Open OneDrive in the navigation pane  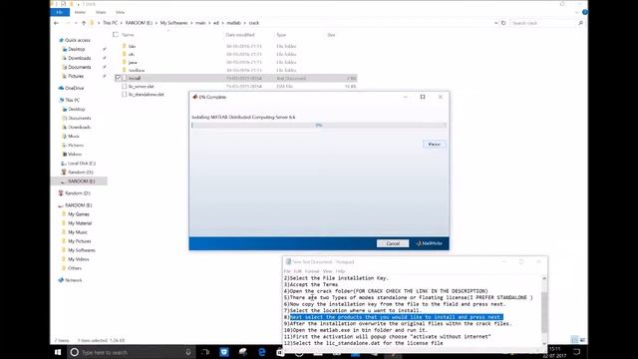72,88
